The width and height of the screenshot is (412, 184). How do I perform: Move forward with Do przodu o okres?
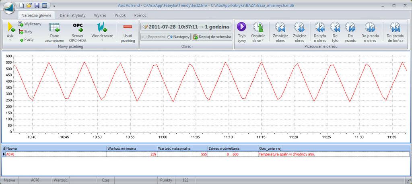[369, 32]
